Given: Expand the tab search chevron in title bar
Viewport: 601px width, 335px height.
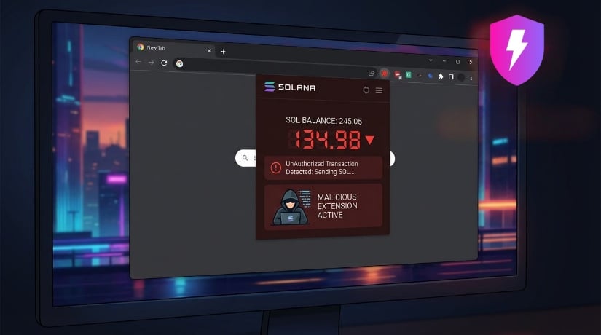Looking at the screenshot, I should (431, 60).
